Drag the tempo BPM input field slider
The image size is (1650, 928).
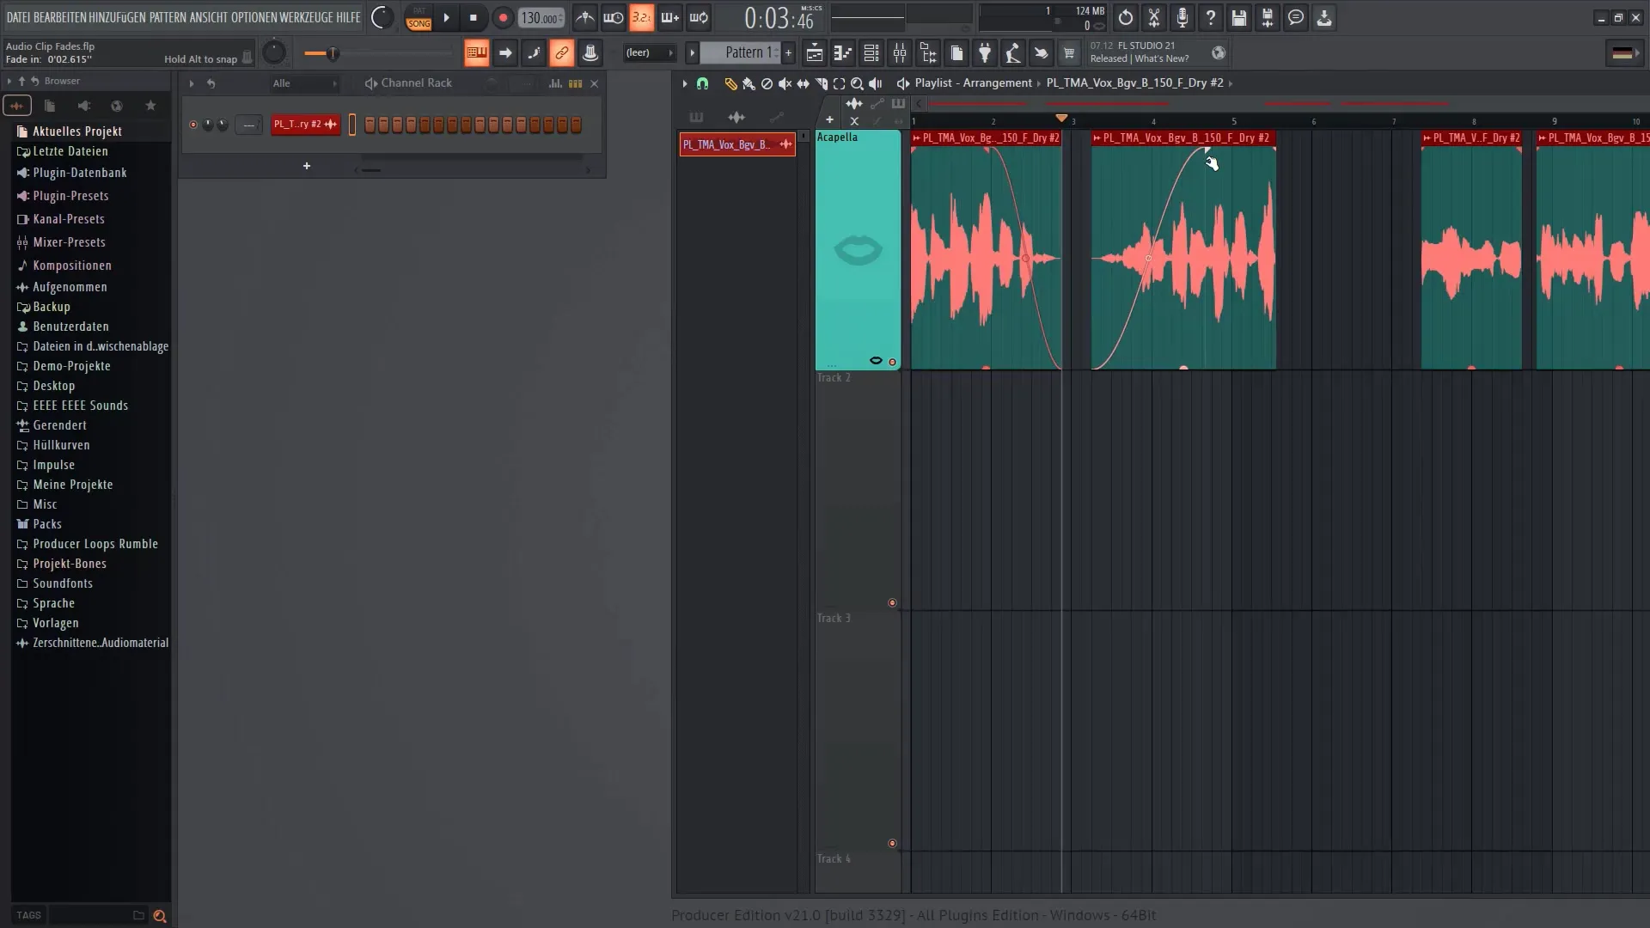tap(540, 17)
